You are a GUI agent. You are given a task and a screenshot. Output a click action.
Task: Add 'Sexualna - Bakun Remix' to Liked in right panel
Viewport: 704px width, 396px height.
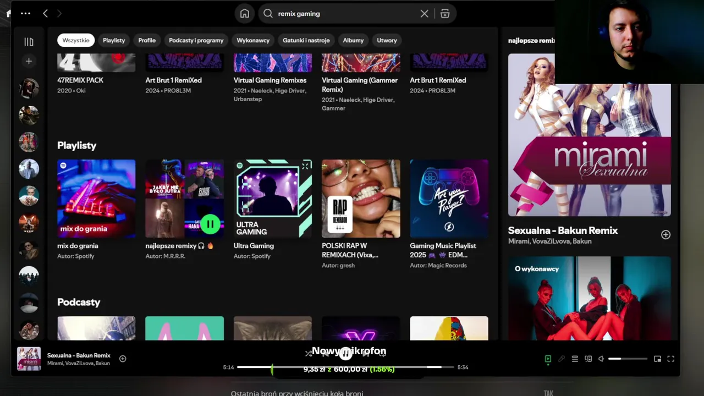pos(665,235)
